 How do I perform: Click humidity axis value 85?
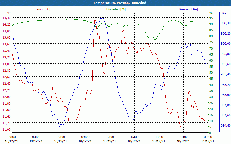click(x=211, y=30)
